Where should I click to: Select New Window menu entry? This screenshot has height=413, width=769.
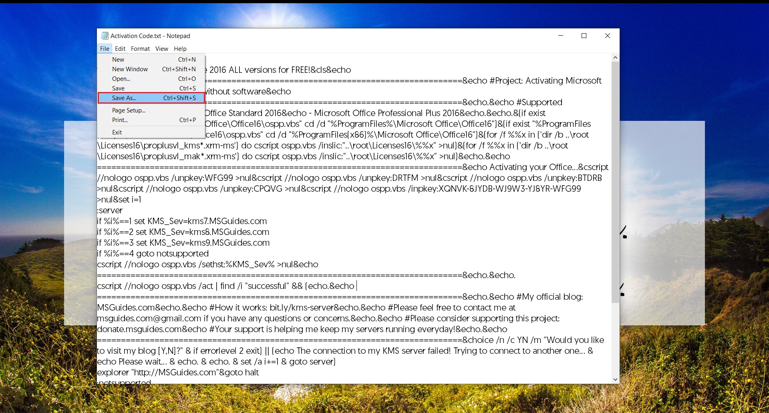[x=151, y=69]
